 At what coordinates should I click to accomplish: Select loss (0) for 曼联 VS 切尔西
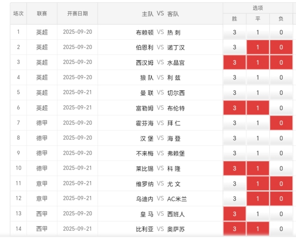[x=281, y=93]
